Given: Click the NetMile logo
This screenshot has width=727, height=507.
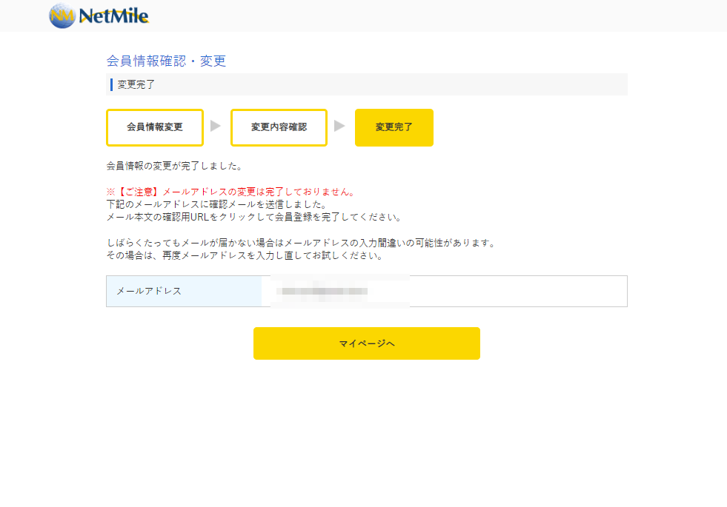Looking at the screenshot, I should (99, 16).
